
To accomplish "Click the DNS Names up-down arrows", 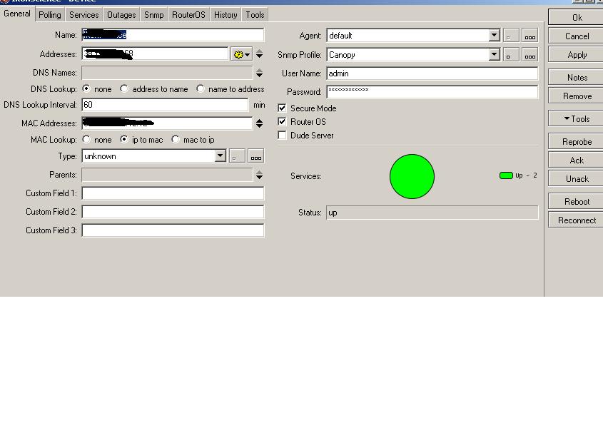I will tap(259, 73).
